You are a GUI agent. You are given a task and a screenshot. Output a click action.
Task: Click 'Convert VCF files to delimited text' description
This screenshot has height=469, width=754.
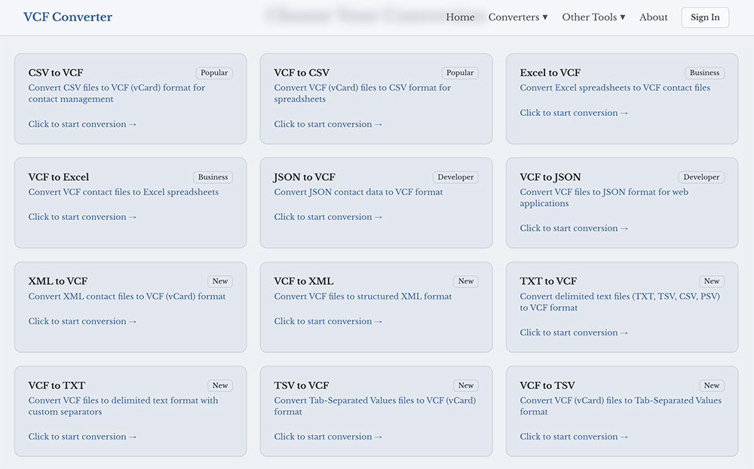(x=123, y=406)
